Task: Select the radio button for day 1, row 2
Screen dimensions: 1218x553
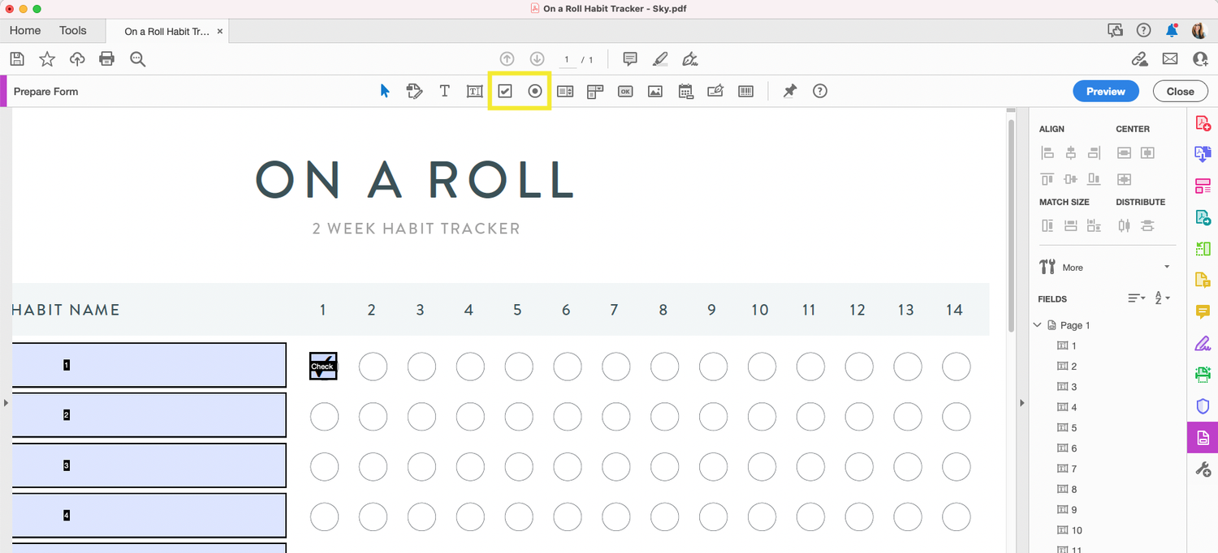Action: (324, 416)
